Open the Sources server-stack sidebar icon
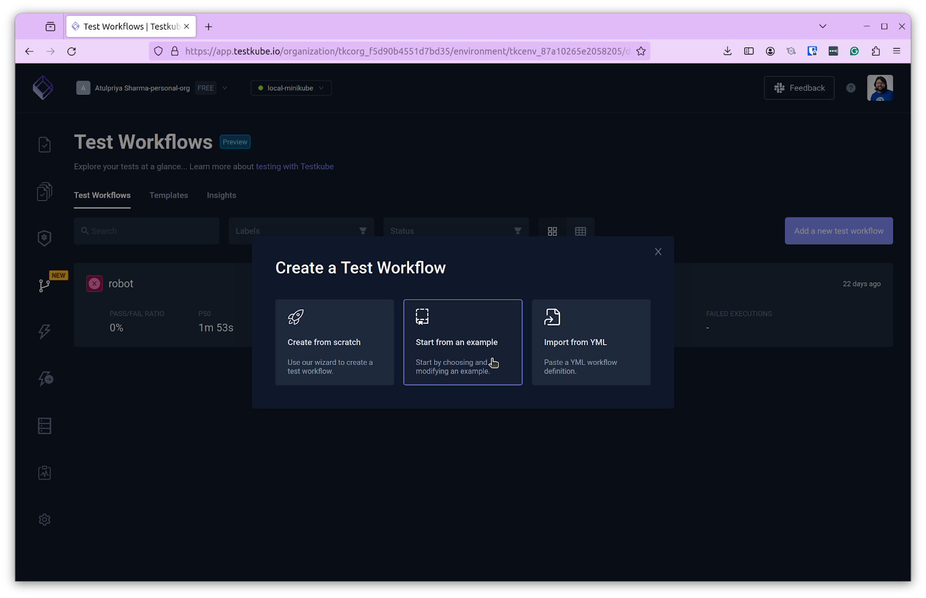926x598 pixels. point(45,426)
